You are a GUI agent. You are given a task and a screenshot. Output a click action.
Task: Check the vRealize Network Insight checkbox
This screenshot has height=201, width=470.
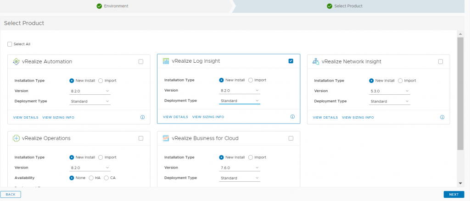tap(440, 62)
